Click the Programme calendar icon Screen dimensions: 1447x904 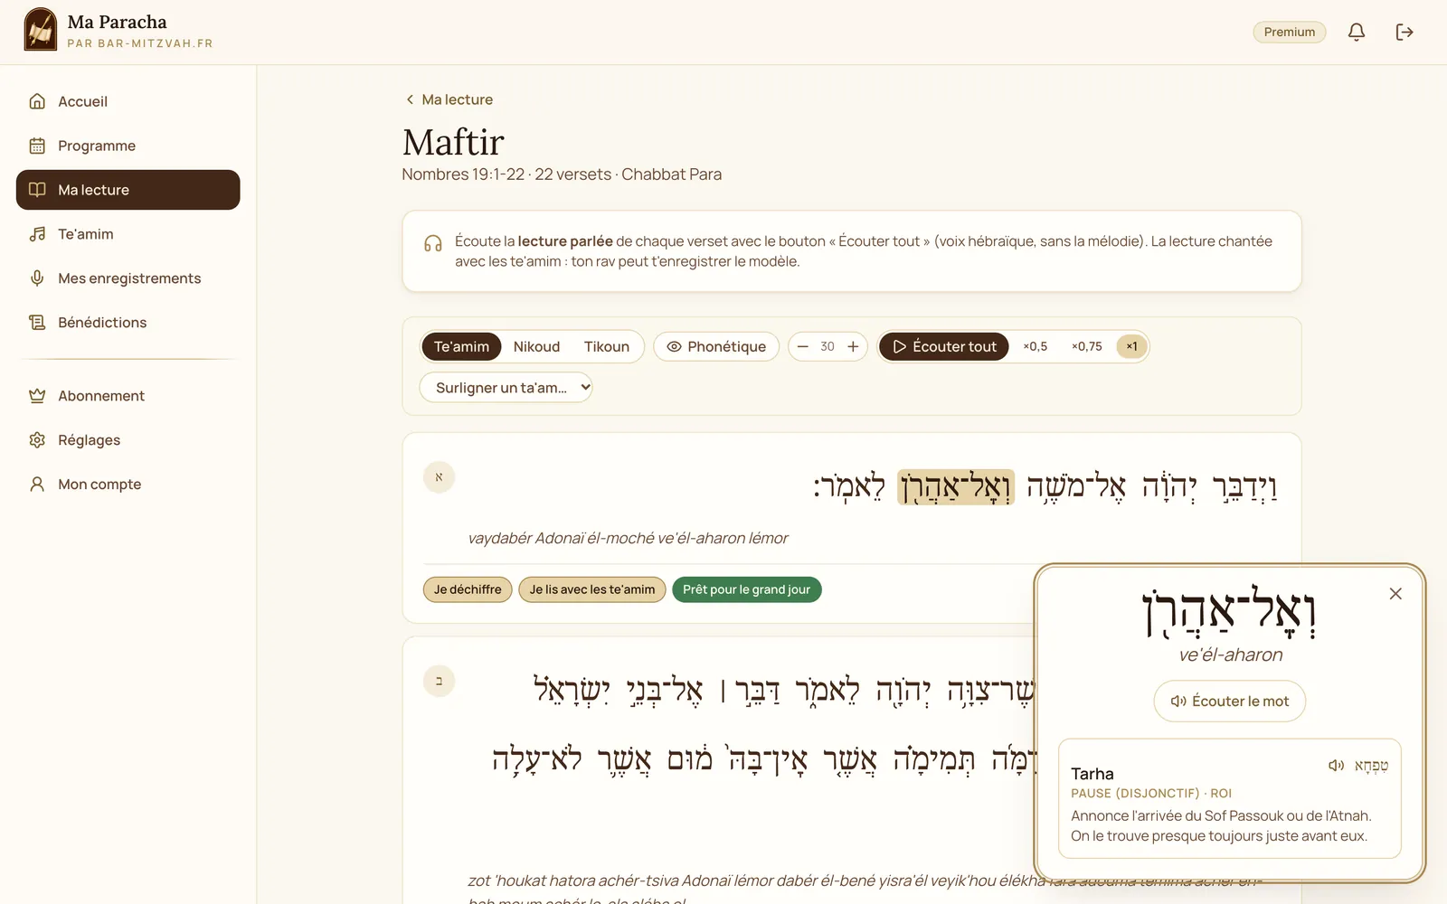point(37,146)
